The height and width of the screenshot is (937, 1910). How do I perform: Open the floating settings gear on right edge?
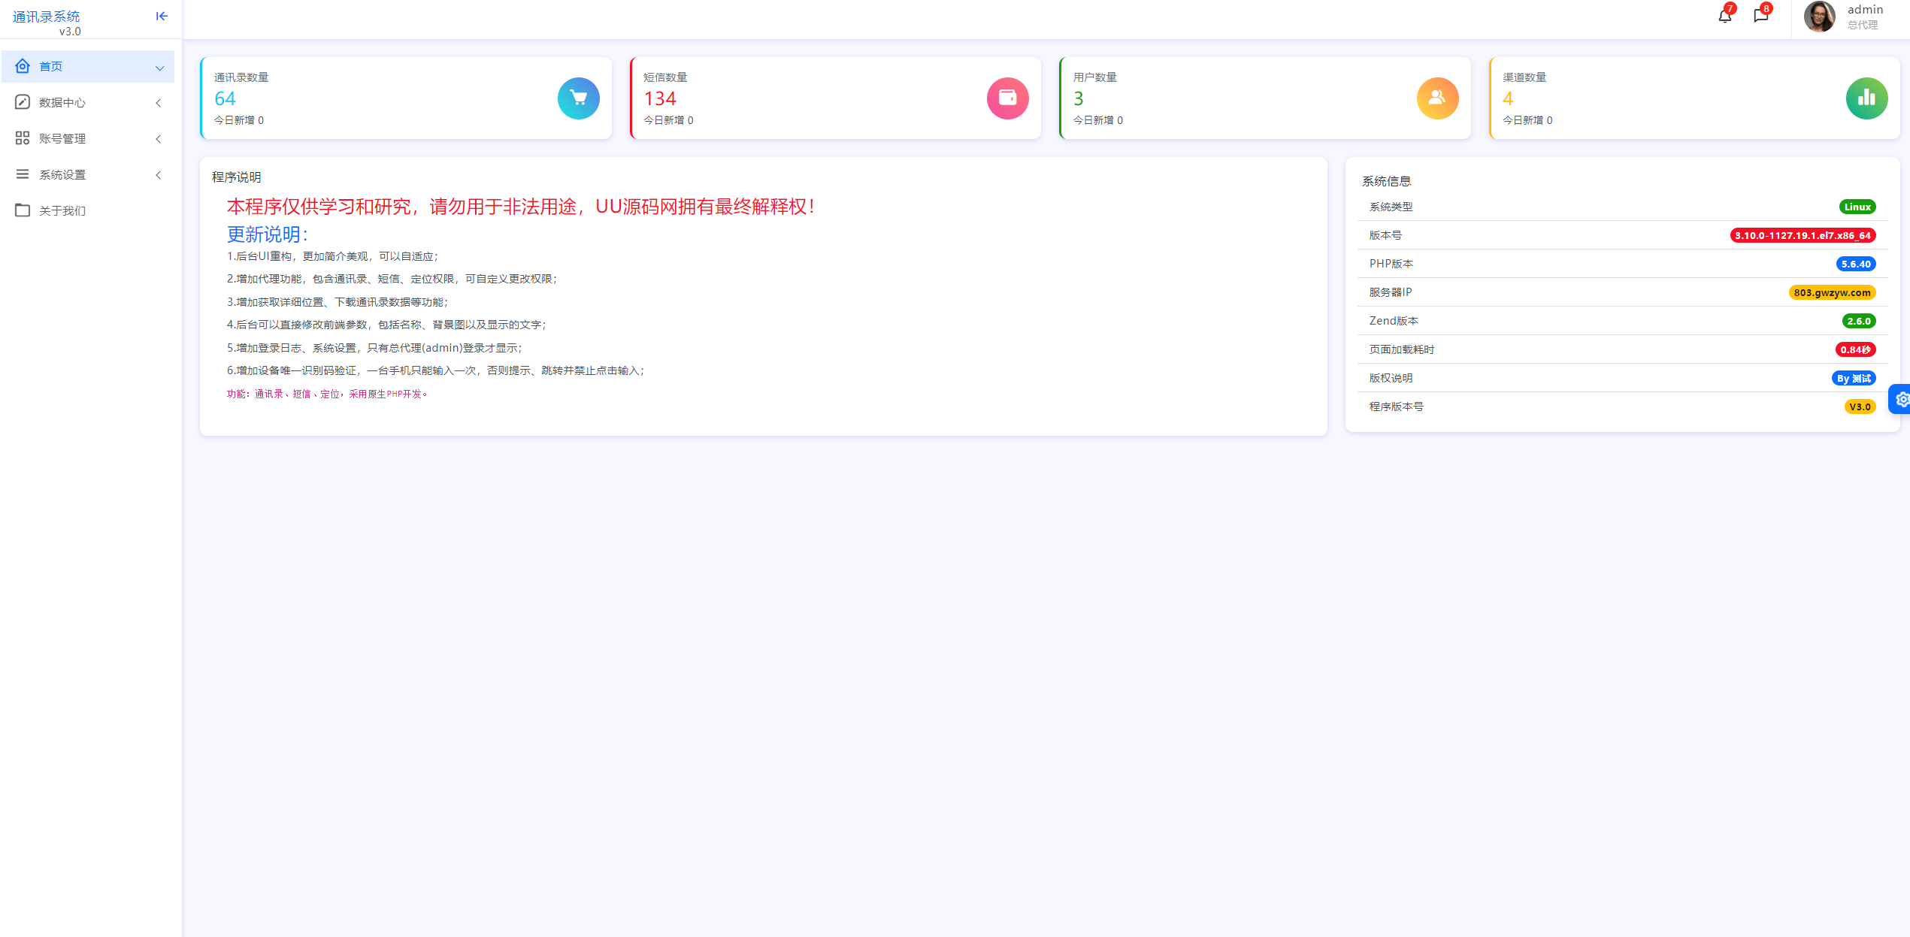[1901, 399]
